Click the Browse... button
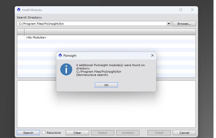Image resolution: width=216 pixels, height=138 pixels. (184, 23)
